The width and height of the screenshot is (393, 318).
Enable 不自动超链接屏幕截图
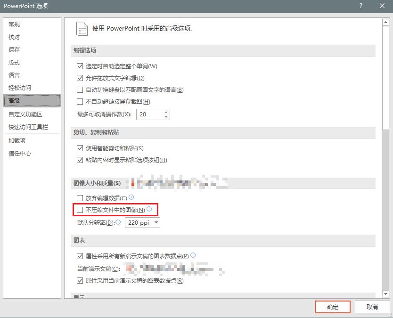(80, 101)
